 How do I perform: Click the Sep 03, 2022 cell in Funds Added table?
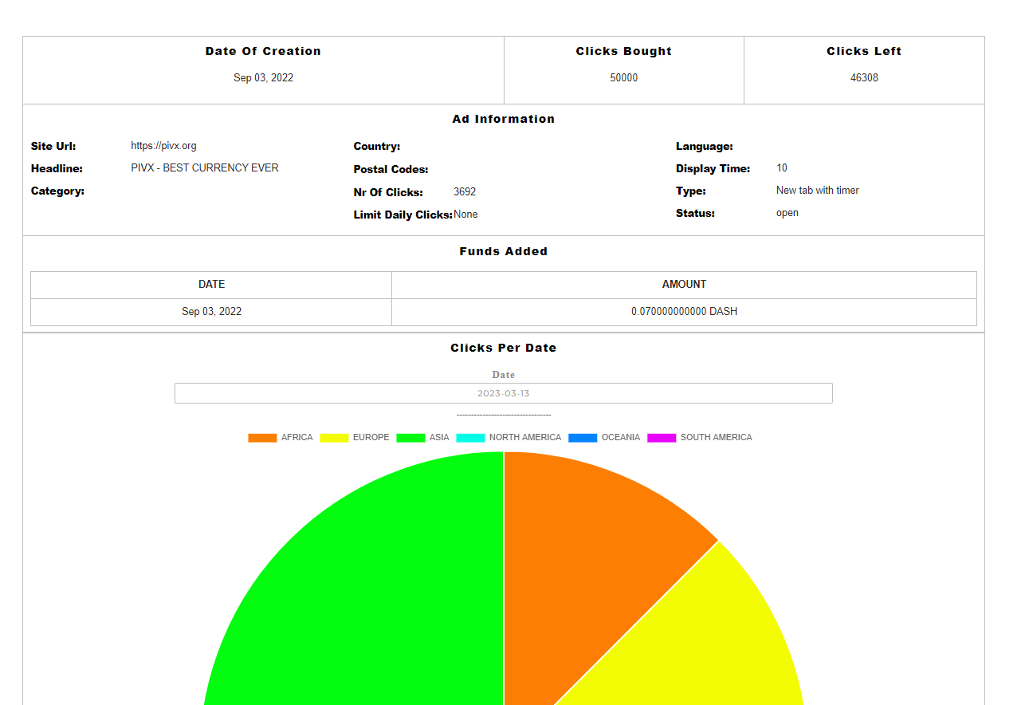pos(211,312)
